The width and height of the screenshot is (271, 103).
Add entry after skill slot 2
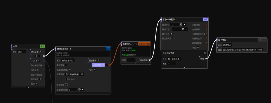click(36, 61)
